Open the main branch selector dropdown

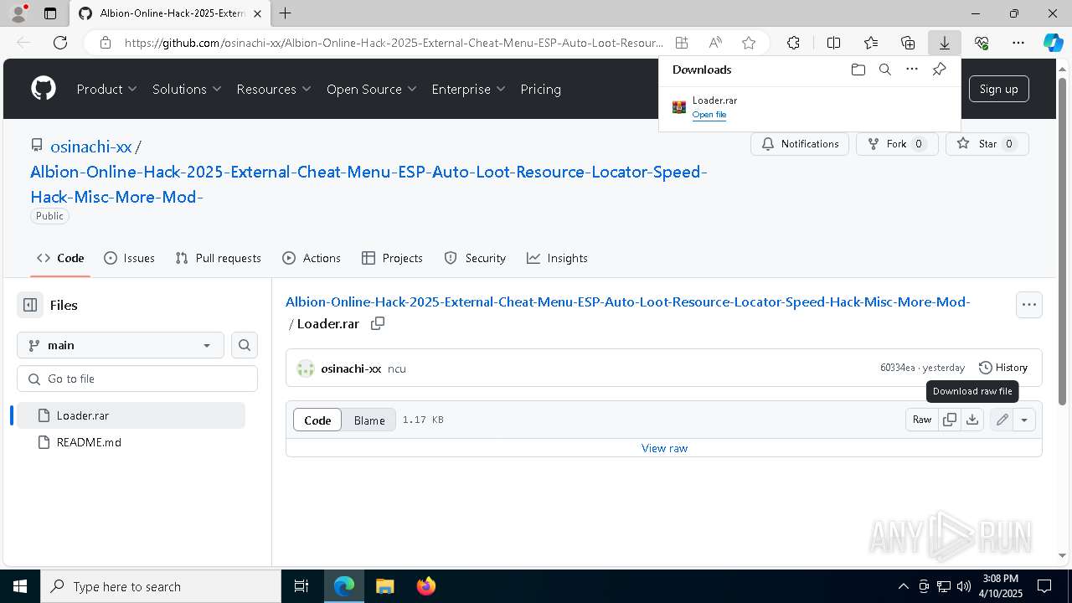point(121,345)
